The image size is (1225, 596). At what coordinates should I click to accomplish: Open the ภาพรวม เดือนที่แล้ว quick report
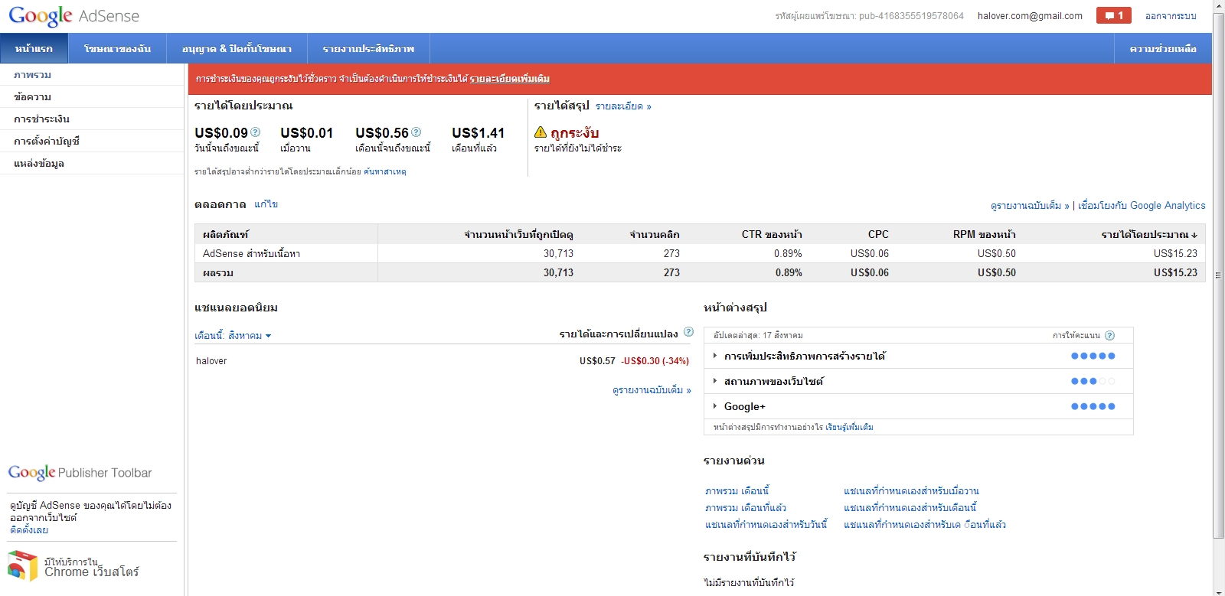(746, 508)
